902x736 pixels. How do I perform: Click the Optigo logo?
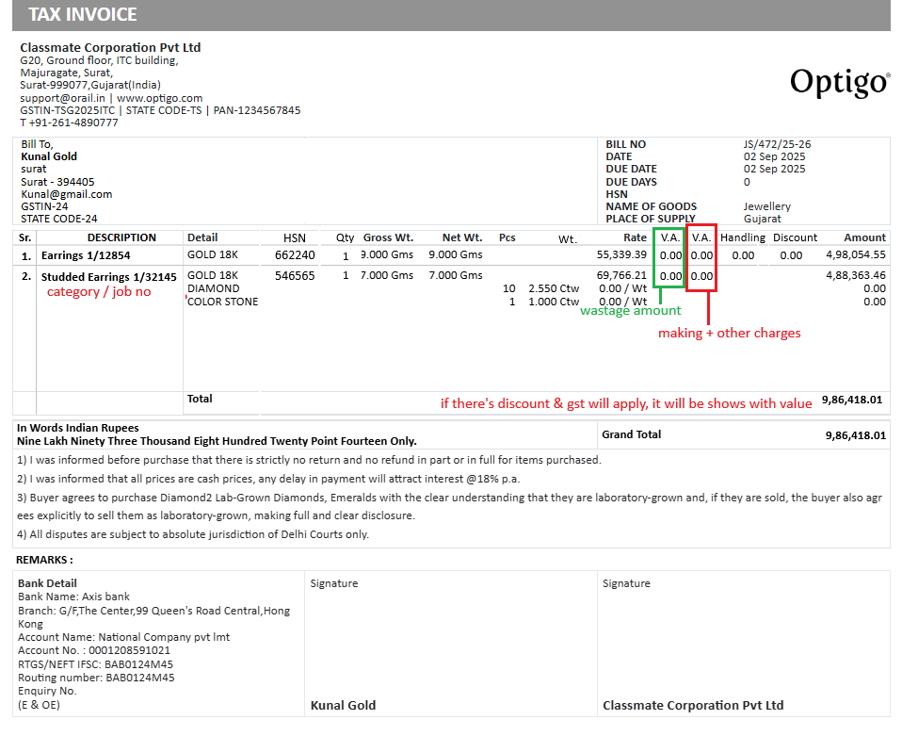(840, 82)
